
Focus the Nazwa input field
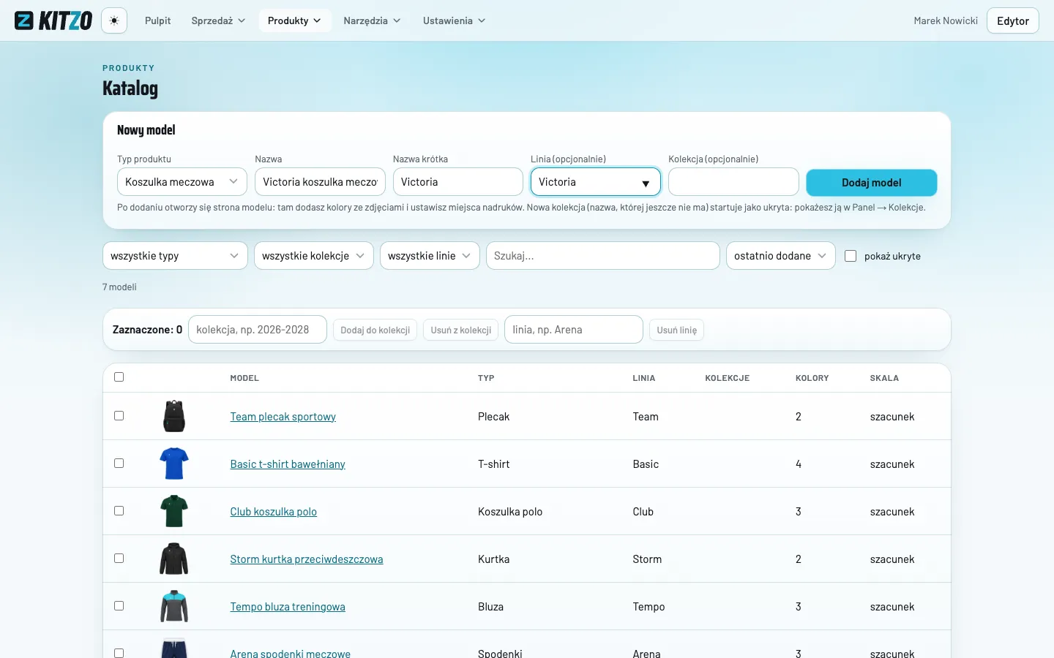[320, 182]
